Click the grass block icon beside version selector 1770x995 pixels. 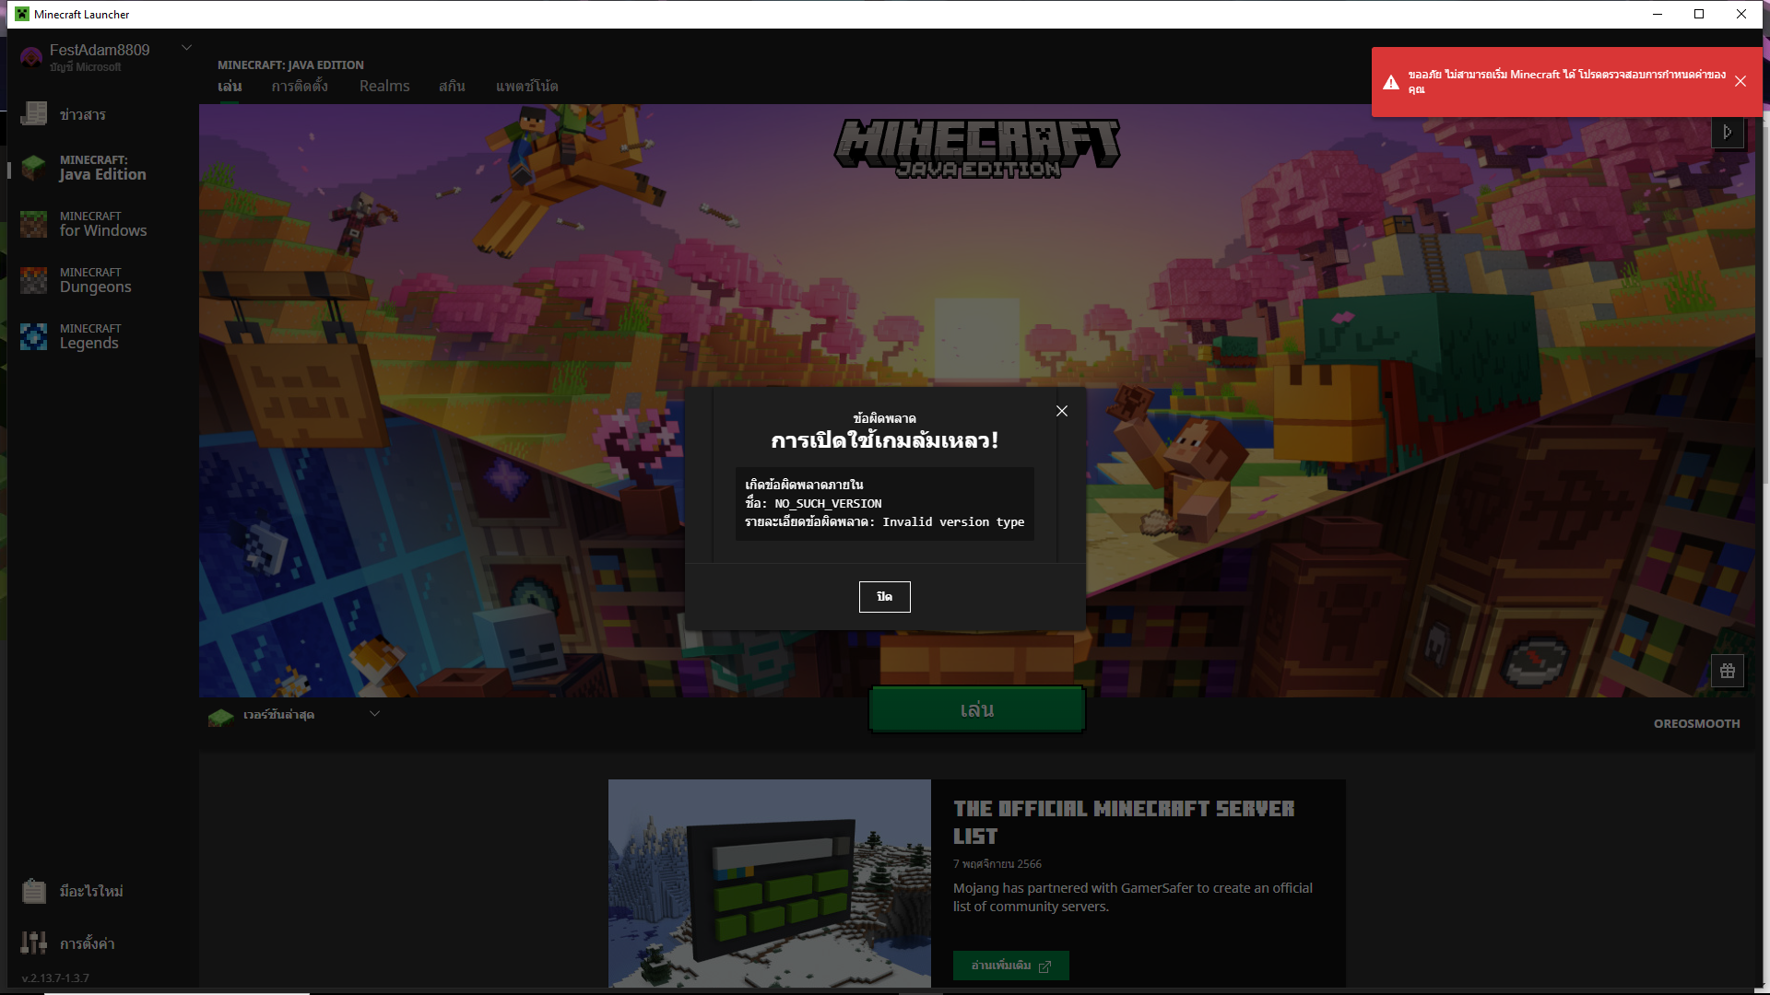click(221, 716)
